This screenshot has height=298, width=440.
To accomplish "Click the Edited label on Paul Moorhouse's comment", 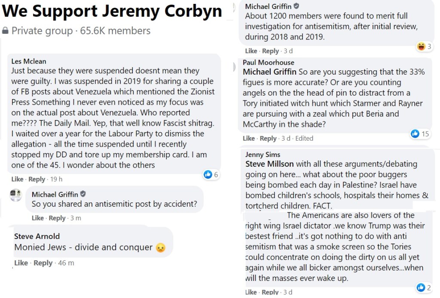I will [304, 138].
